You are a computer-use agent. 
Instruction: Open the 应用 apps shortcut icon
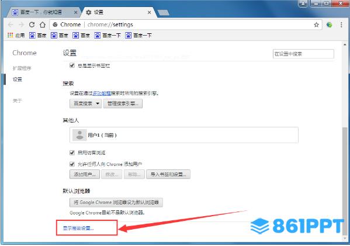click(x=11, y=35)
